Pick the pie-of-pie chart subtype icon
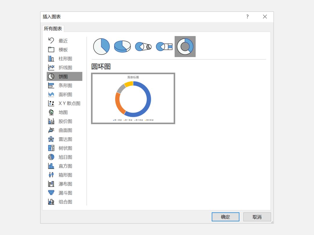This screenshot has width=314, height=235. tap(143, 46)
